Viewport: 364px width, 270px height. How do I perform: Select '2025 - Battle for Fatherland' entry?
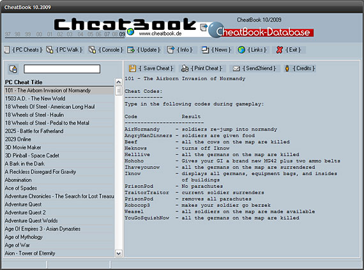(59, 131)
